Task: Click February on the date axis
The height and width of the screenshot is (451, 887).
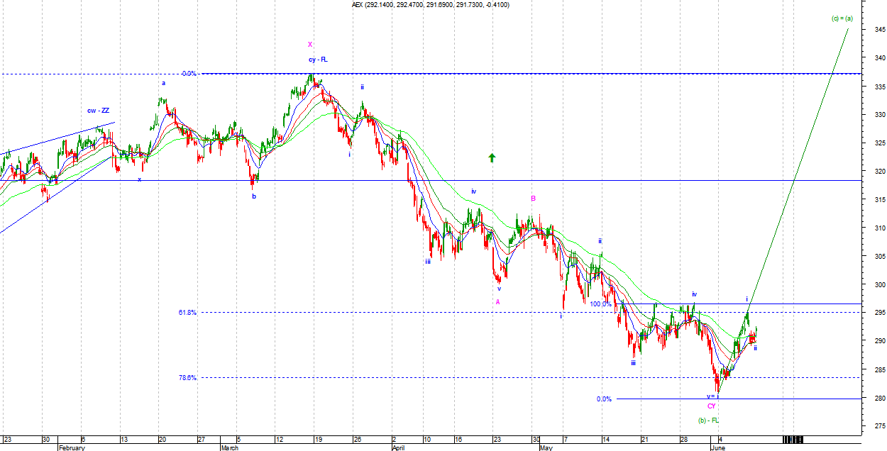Action: [x=72, y=447]
